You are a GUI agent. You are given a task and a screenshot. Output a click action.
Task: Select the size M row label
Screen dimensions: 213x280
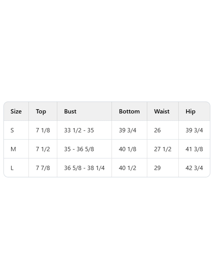point(13,149)
